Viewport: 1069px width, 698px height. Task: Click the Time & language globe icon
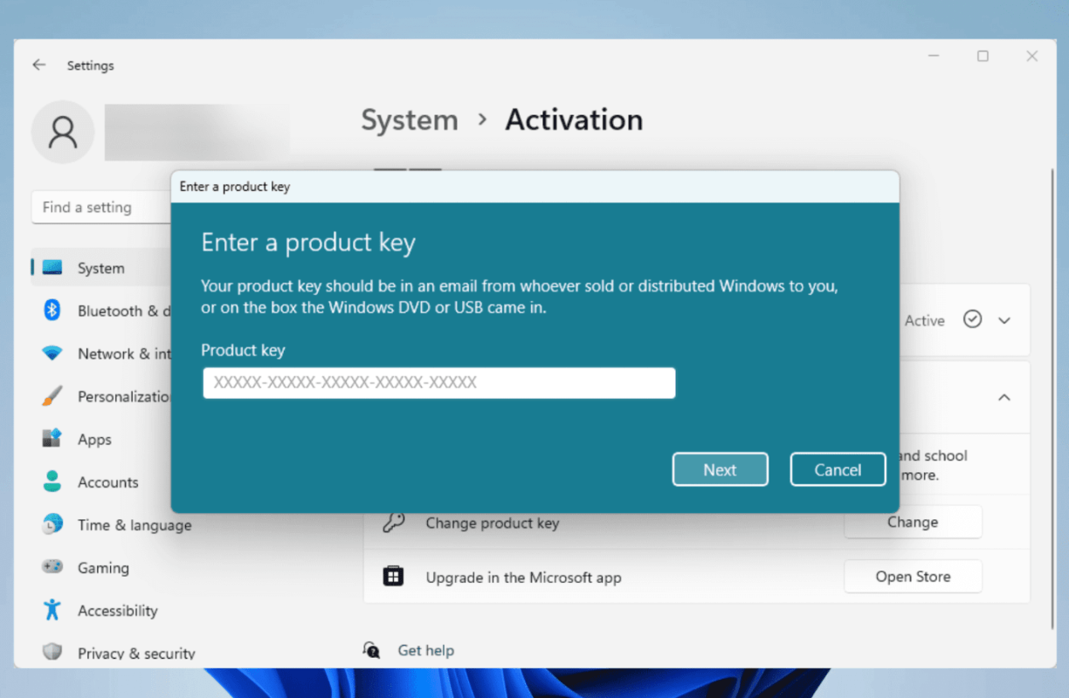click(x=52, y=524)
